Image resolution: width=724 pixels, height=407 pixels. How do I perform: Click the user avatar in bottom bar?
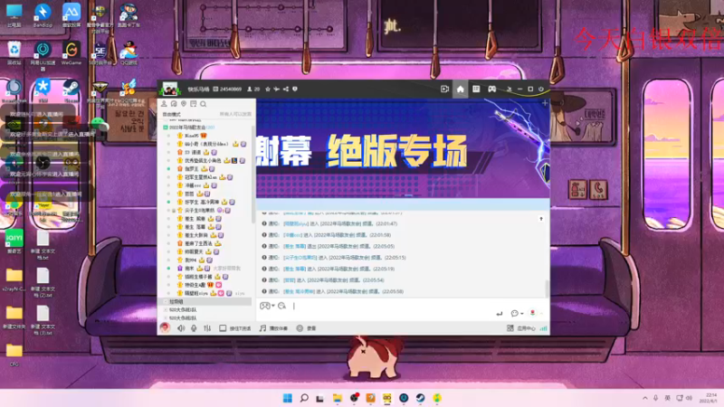[x=165, y=327]
